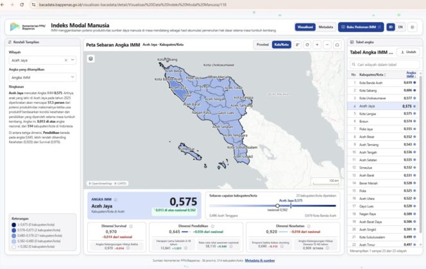The image size is (426, 269).
Task: Select the Kota Langsa table row
Action: click(x=383, y=113)
